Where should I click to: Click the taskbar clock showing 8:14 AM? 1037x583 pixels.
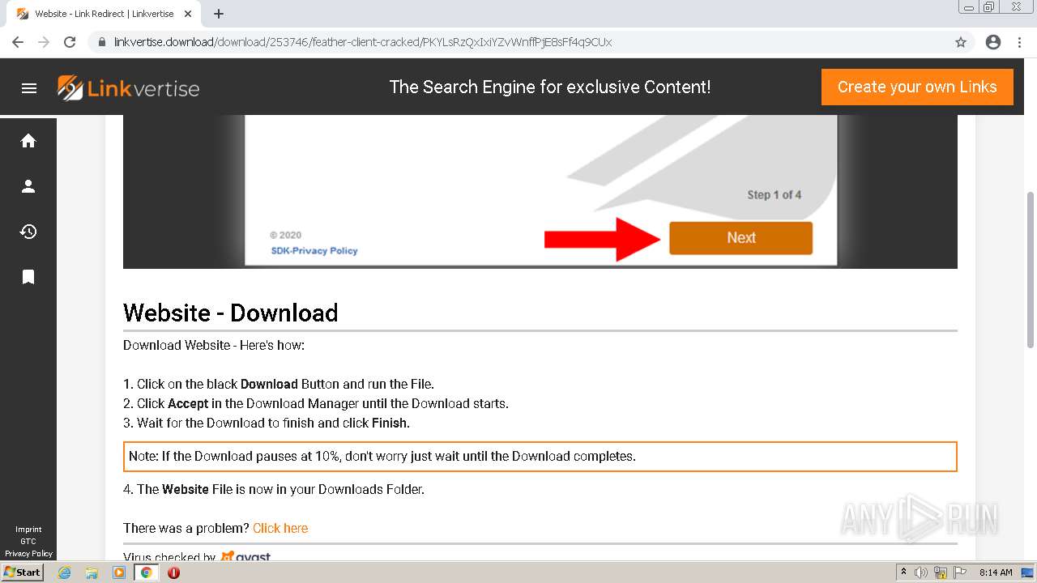pos(996,572)
